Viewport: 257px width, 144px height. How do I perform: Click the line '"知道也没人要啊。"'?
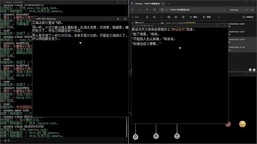click(146, 44)
